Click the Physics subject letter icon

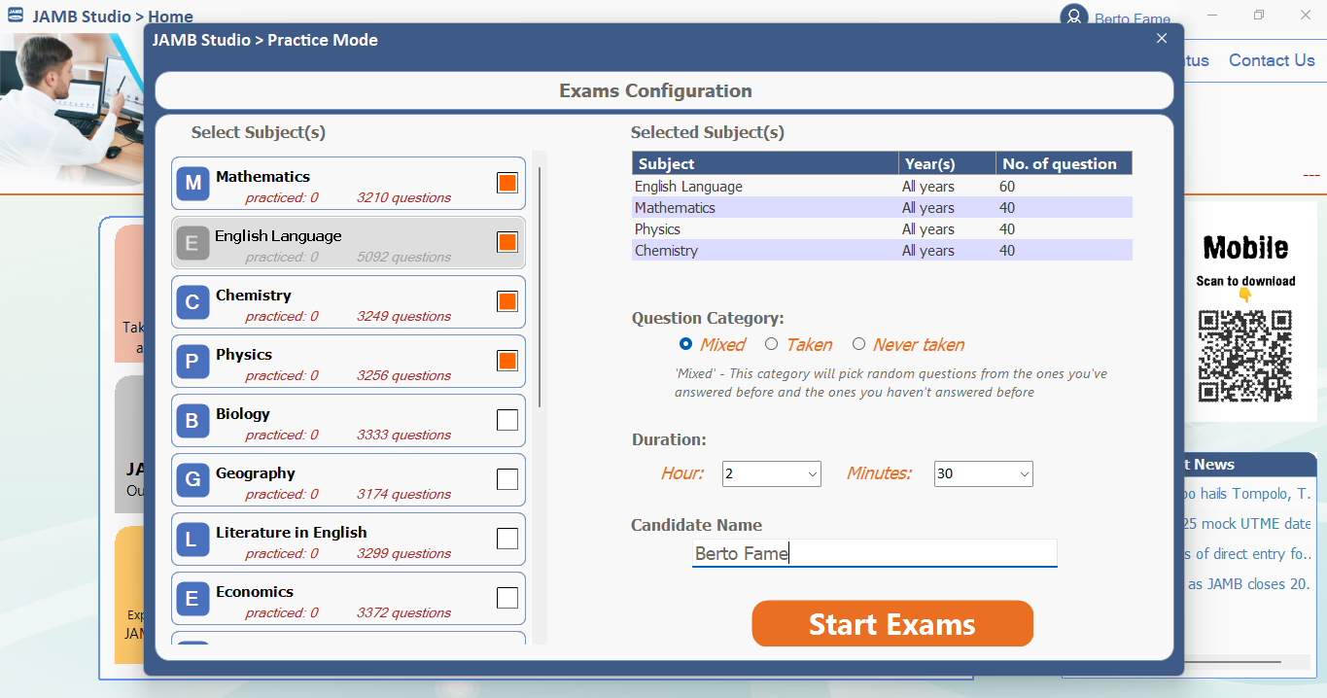point(192,361)
